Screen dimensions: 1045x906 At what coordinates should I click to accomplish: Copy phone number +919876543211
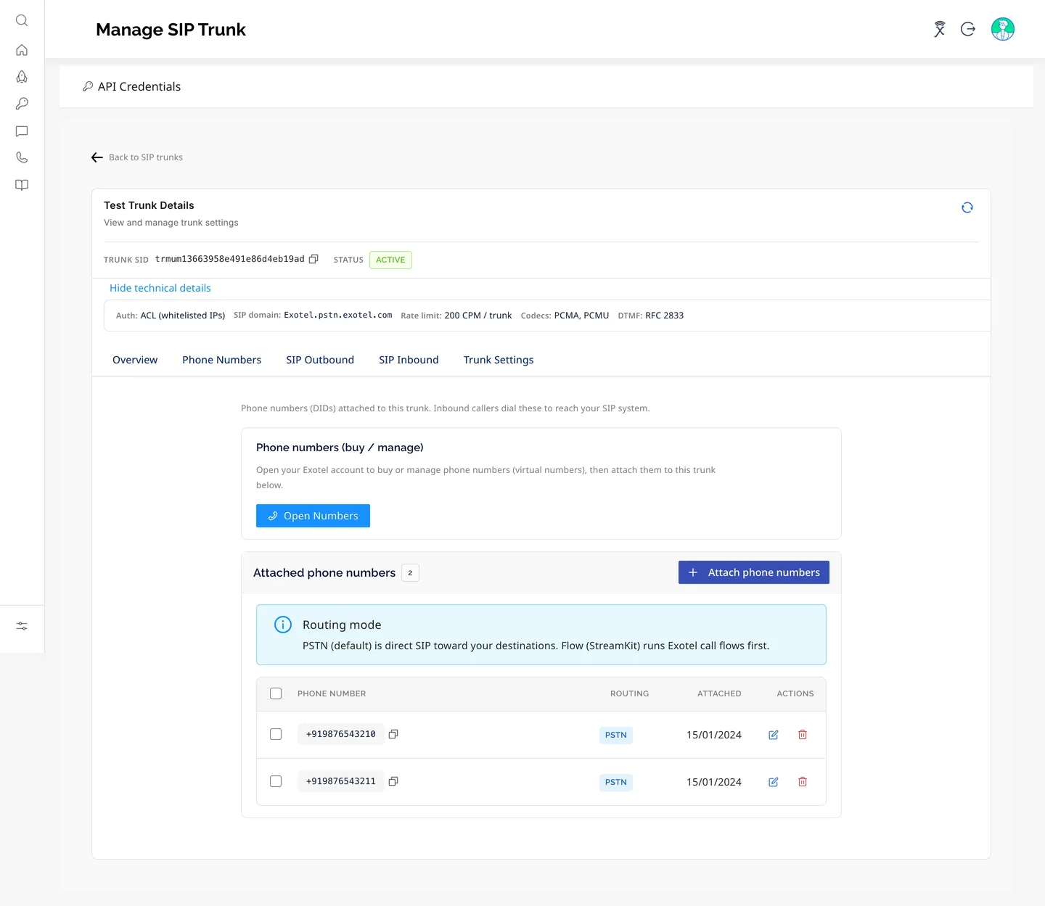(x=393, y=781)
